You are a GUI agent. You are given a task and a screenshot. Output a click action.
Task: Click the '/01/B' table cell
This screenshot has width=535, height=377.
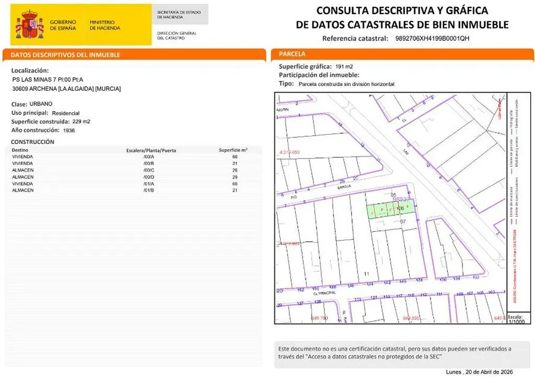[x=149, y=190]
